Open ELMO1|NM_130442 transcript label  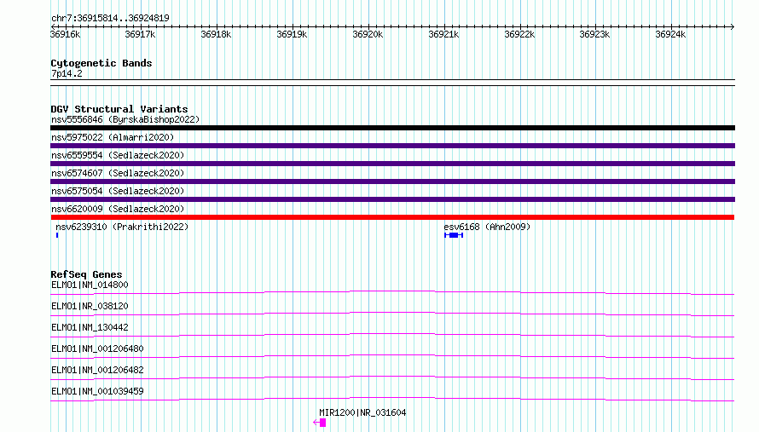point(90,327)
